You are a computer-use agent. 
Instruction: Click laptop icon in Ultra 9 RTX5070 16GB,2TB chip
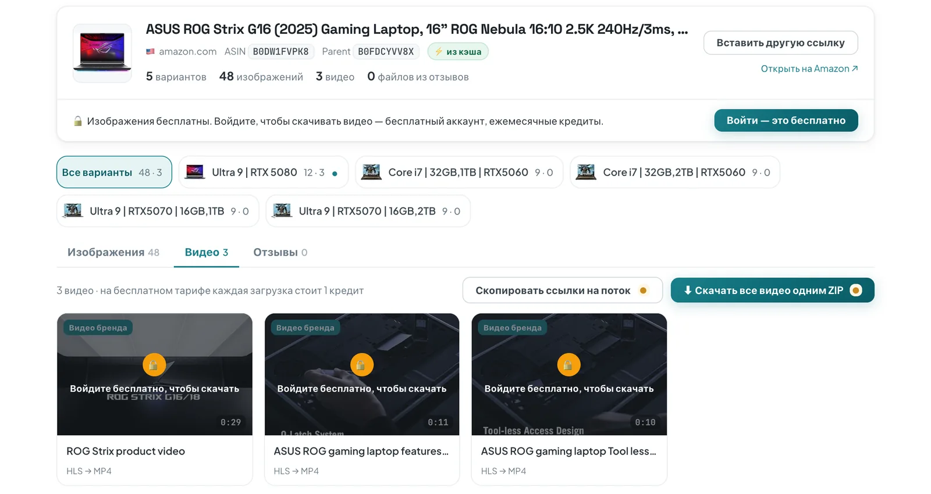tap(282, 211)
